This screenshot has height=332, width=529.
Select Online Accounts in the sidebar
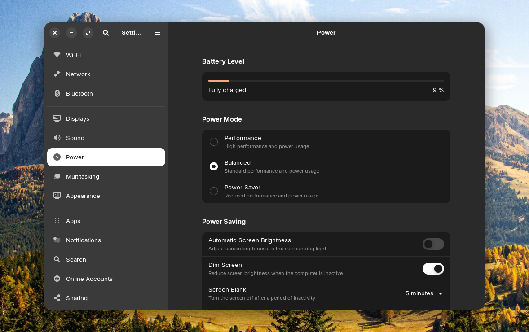tap(89, 279)
